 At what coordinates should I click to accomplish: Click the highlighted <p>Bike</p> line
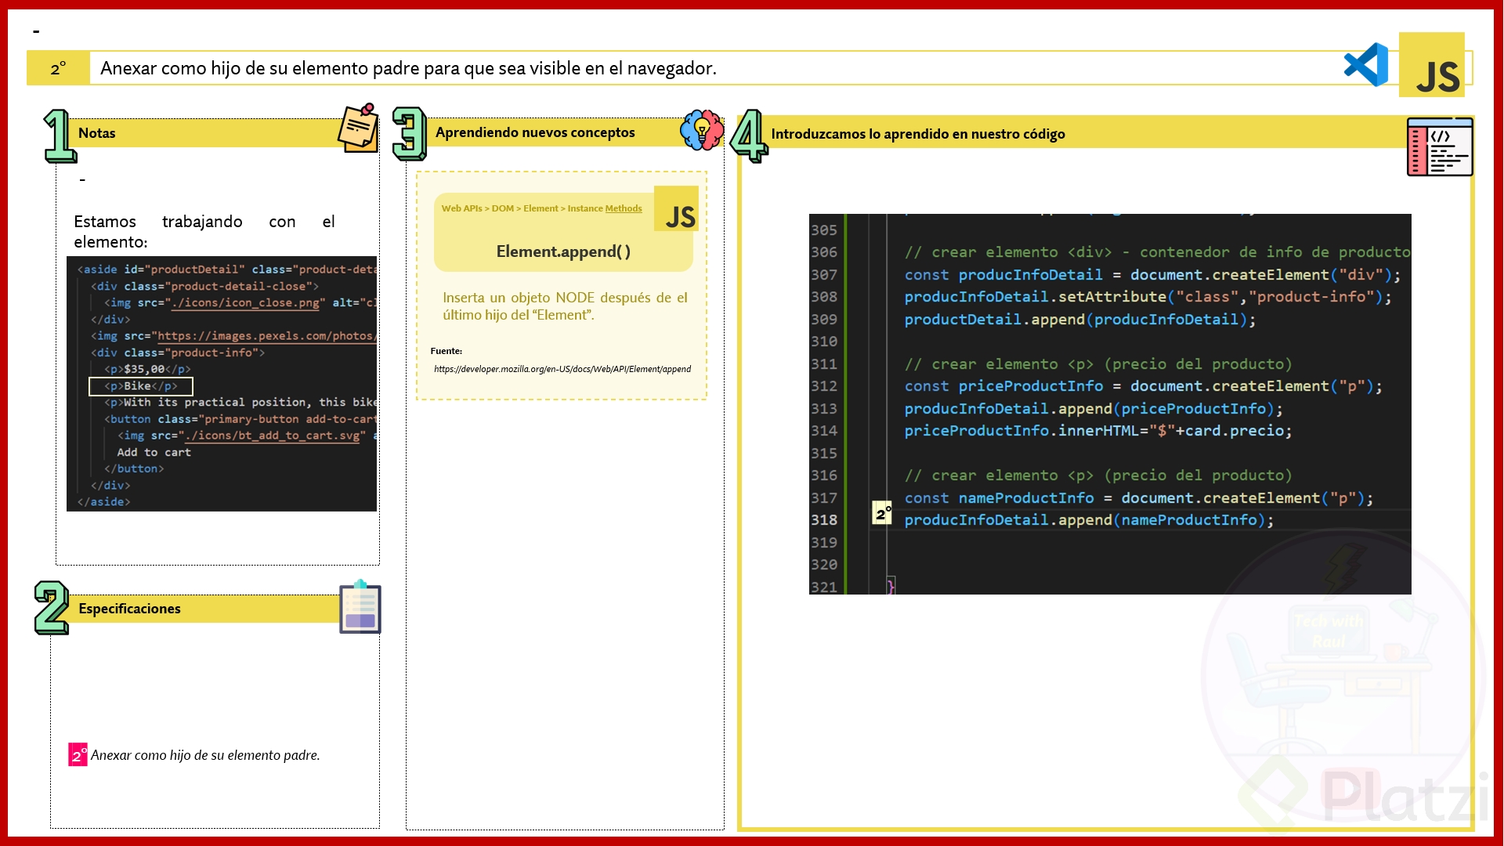point(141,386)
